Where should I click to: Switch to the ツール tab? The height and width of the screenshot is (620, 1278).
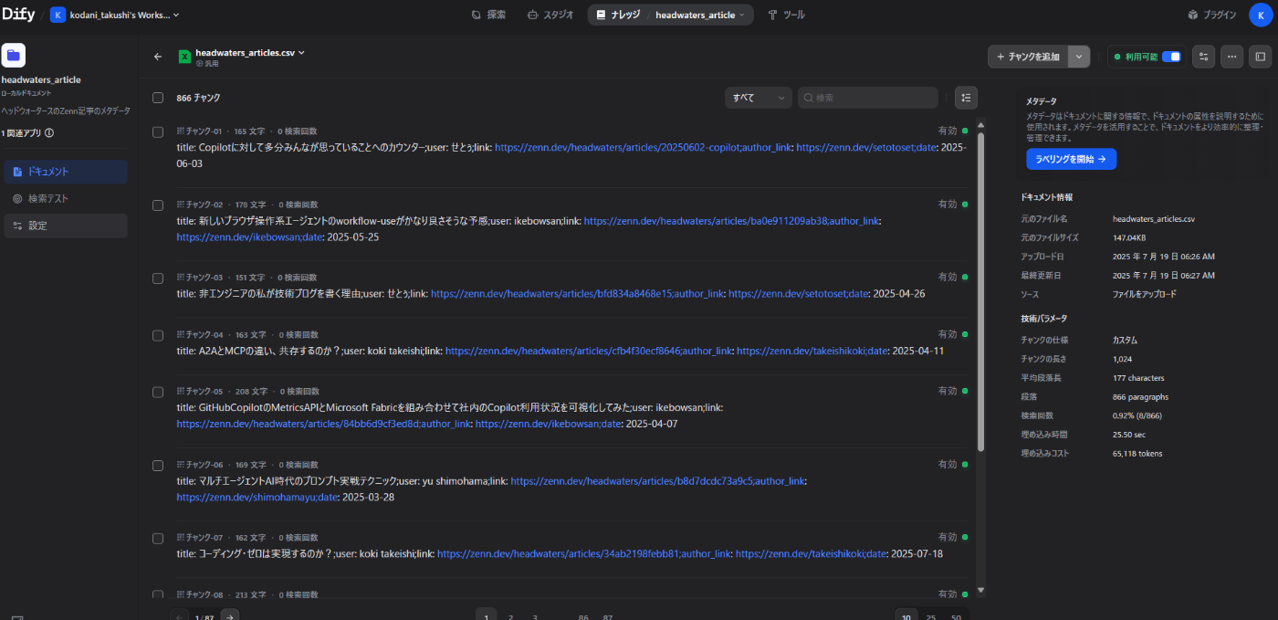[786, 15]
